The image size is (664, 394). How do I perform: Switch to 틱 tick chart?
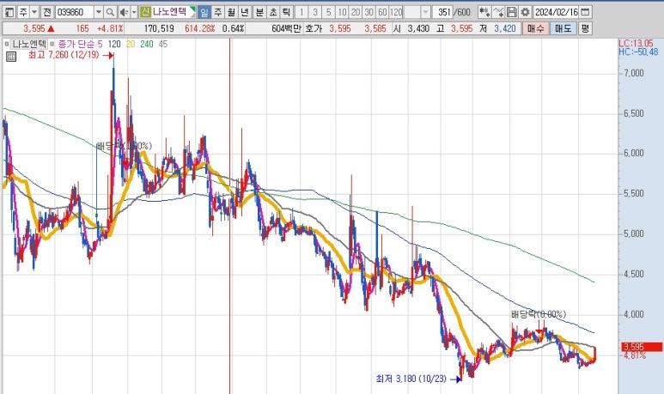click(286, 12)
